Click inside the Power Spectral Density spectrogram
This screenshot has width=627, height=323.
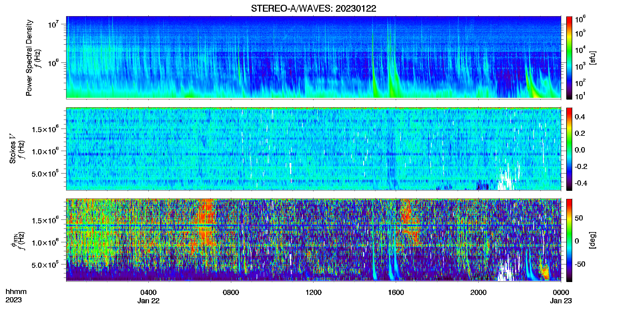[313, 57]
